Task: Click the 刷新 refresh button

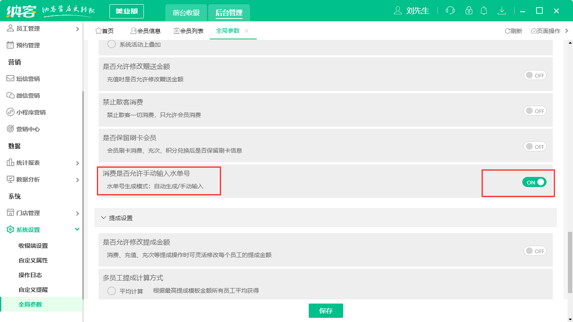Action: click(513, 31)
